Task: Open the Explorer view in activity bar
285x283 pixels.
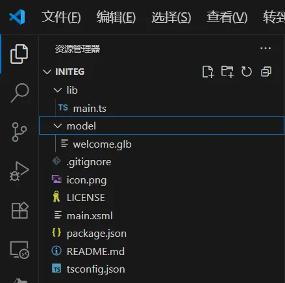Action: (19, 54)
